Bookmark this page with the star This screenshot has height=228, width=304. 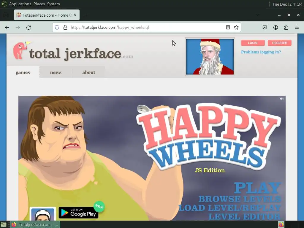[x=236, y=27]
